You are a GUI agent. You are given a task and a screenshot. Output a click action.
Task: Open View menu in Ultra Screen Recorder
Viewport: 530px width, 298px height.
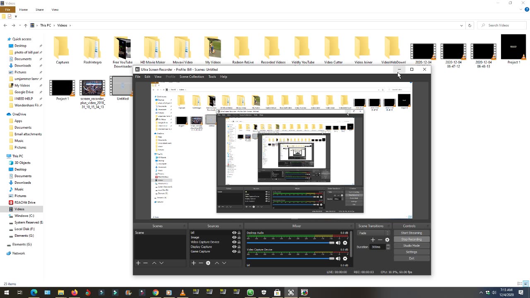[158, 77]
